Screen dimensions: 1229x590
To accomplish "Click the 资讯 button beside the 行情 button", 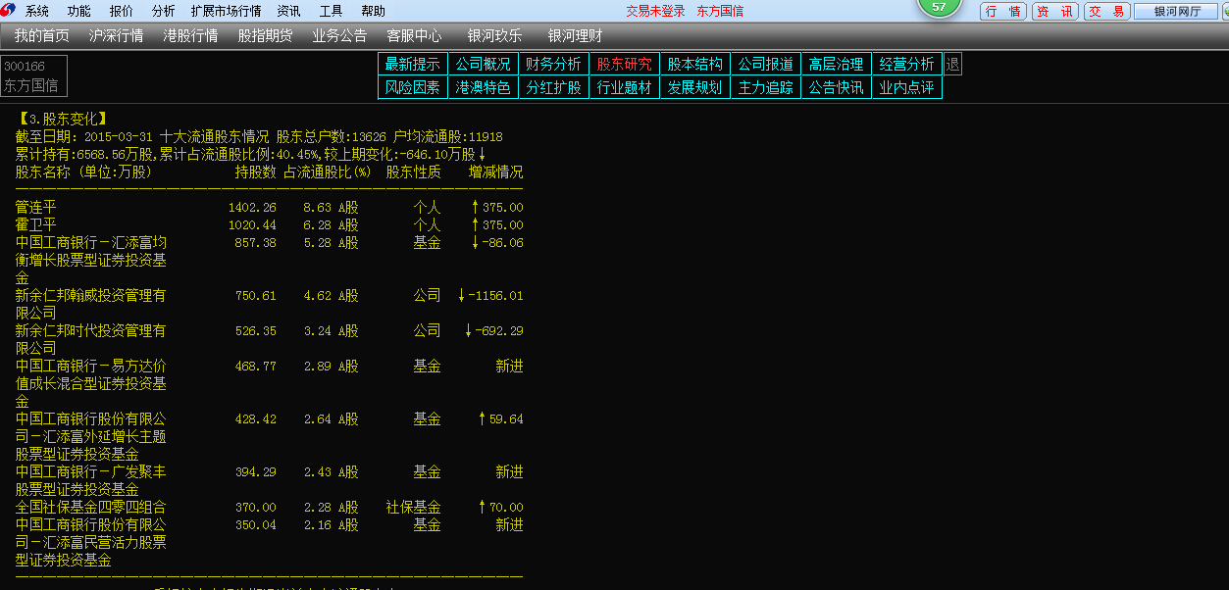I will point(1054,12).
